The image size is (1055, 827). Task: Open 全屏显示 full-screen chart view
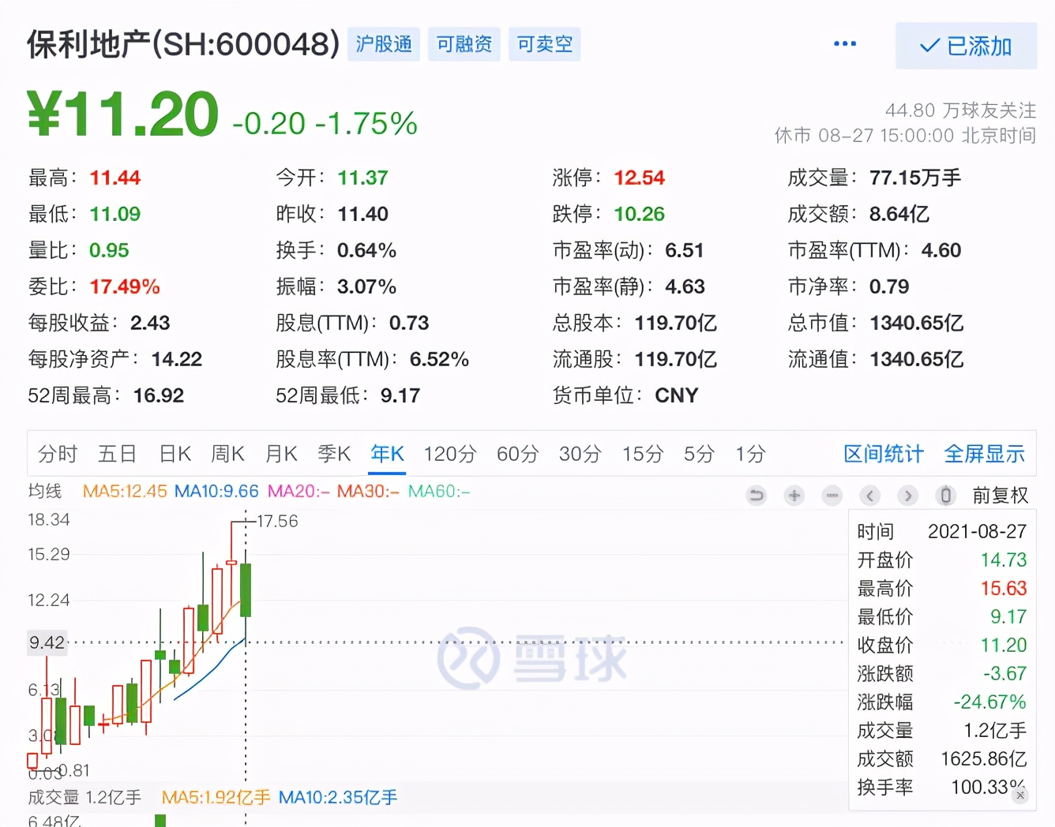(984, 454)
